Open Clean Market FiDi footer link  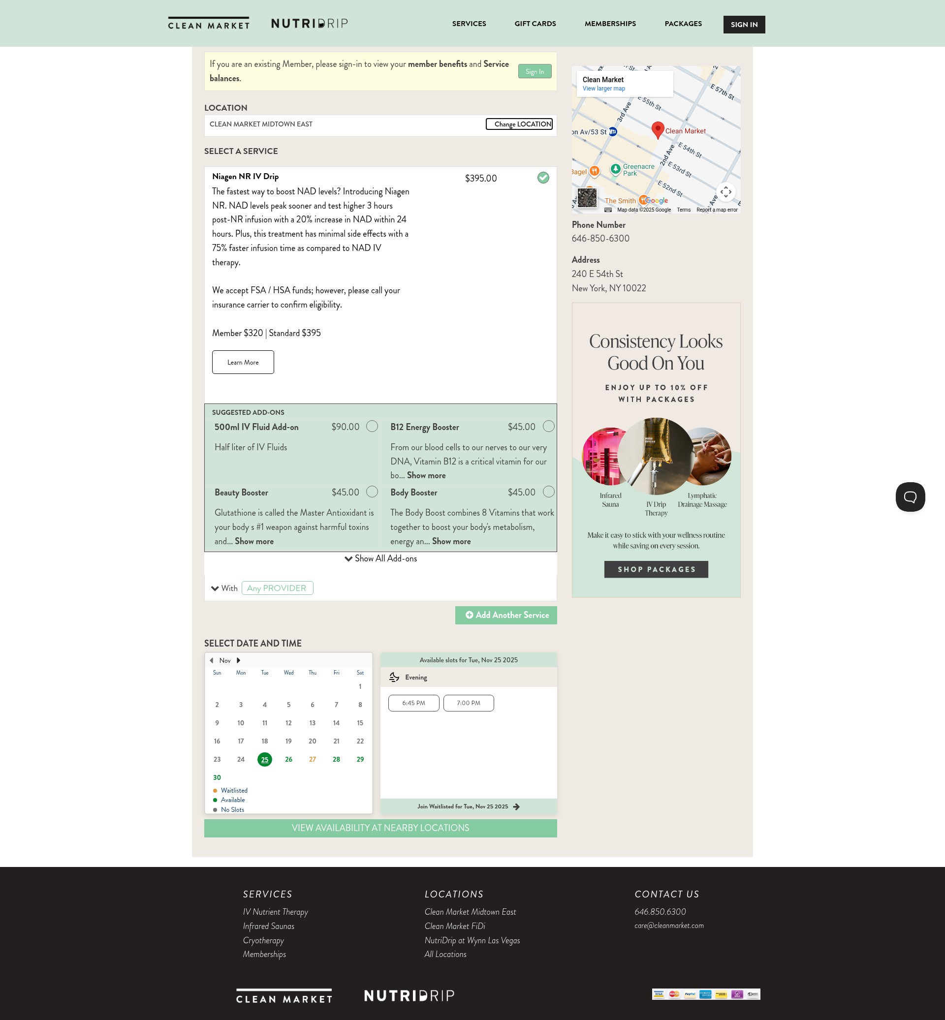(x=455, y=927)
